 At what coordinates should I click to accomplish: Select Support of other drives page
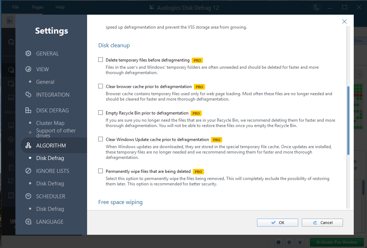(56, 133)
